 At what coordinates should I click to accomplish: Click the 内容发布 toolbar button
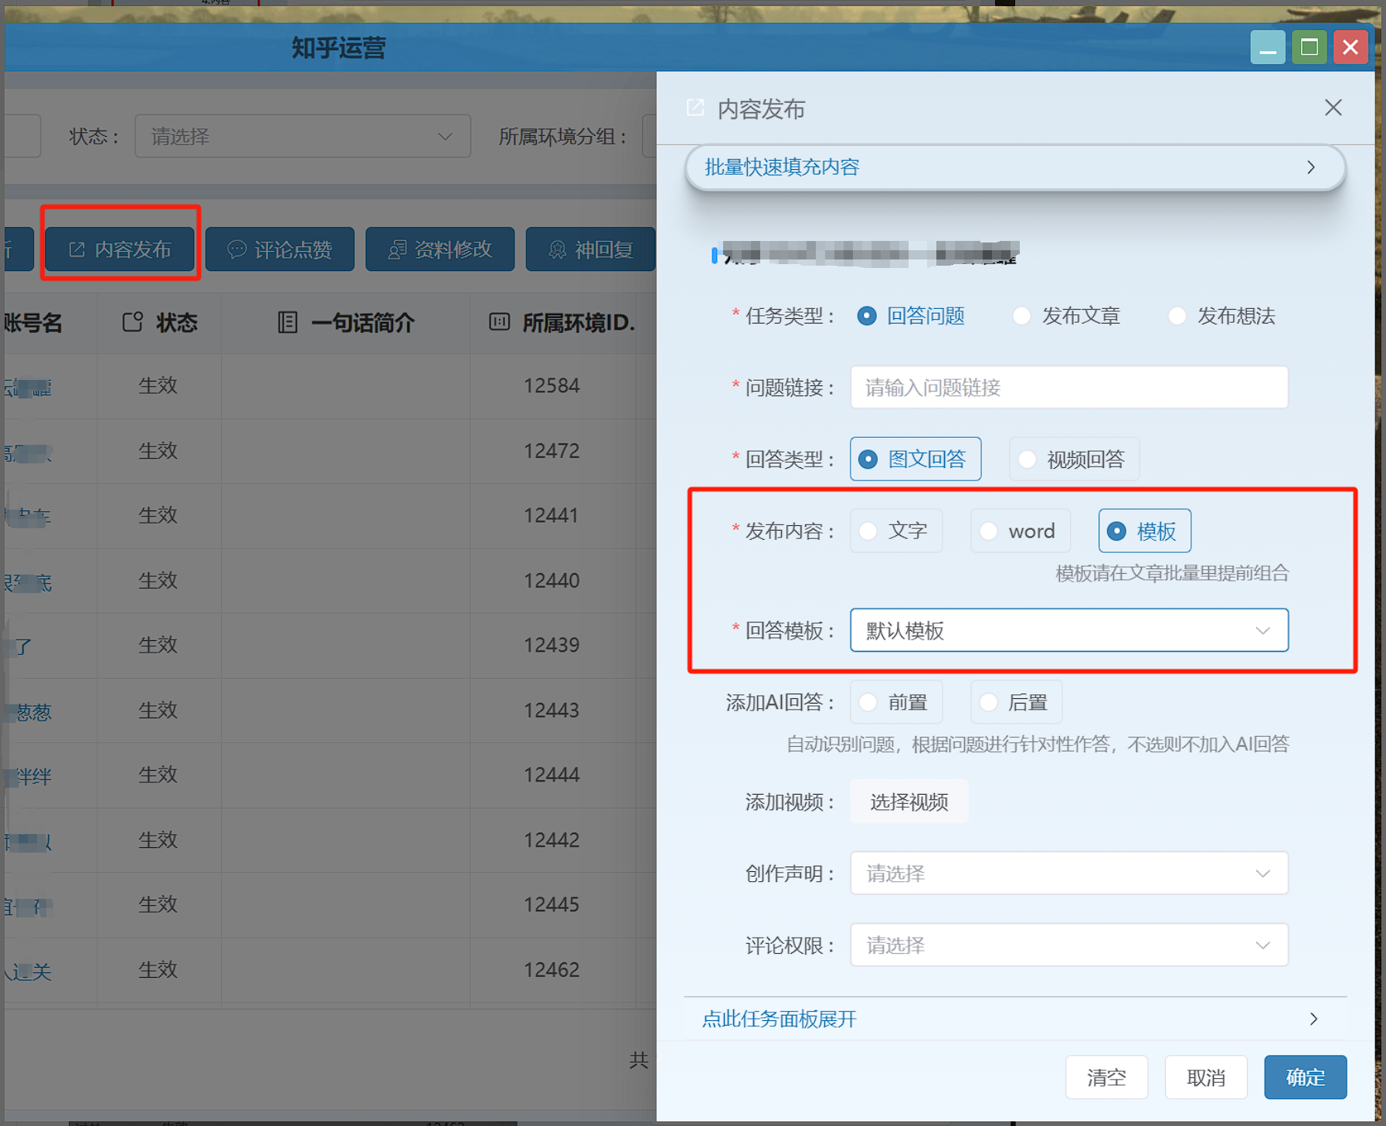(120, 249)
